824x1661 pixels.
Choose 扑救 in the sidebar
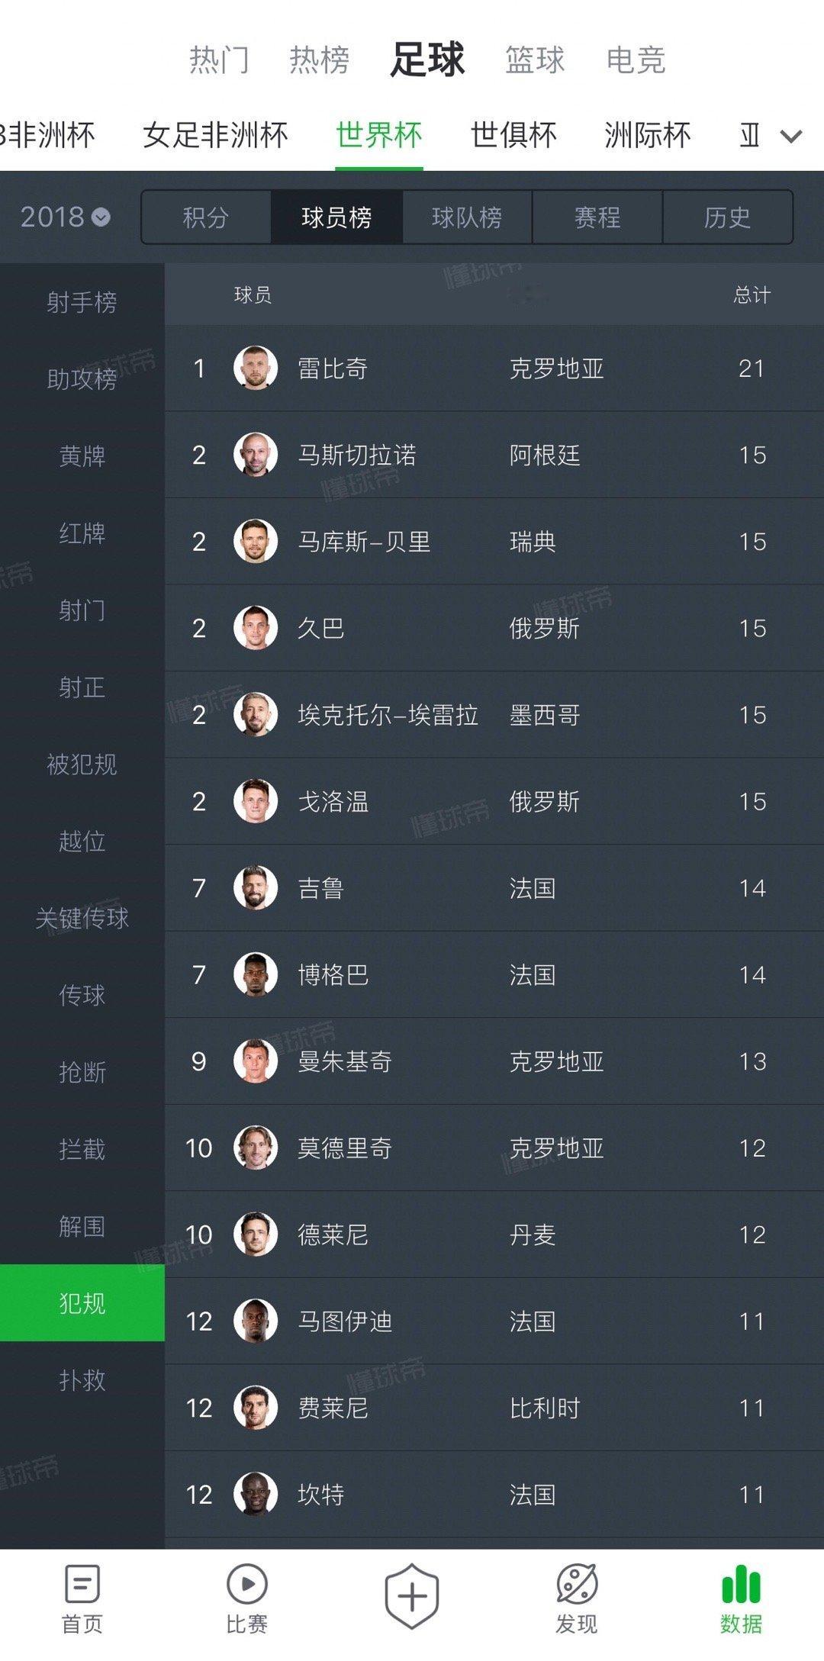click(x=82, y=1380)
